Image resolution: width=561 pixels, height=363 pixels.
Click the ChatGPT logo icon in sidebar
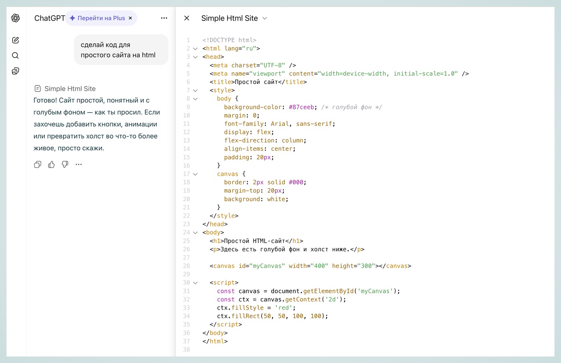(x=16, y=18)
